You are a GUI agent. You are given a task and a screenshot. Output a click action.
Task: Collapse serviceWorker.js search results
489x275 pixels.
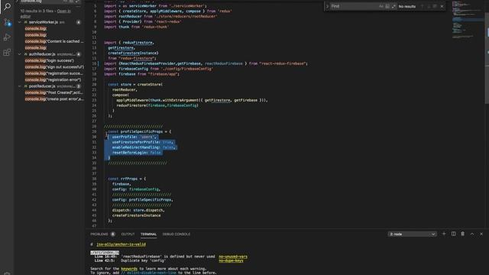coord(20,22)
